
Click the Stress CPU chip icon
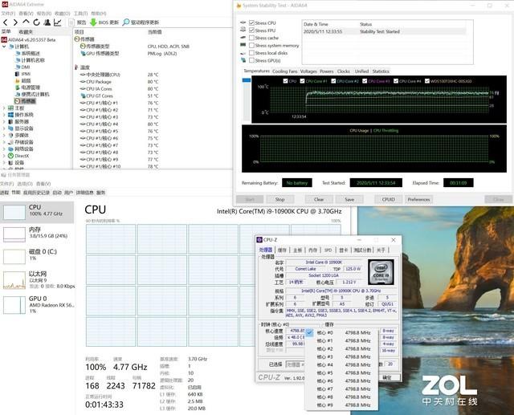(243, 22)
